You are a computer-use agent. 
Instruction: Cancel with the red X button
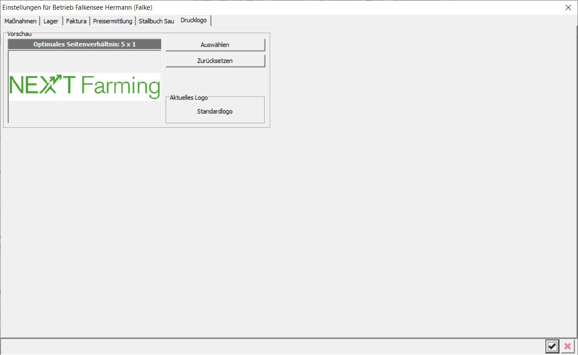pos(568,346)
